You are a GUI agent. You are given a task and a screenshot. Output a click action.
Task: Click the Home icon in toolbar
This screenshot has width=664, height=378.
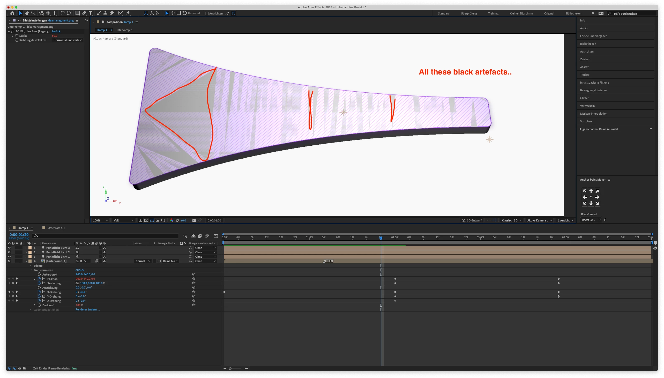[12, 13]
